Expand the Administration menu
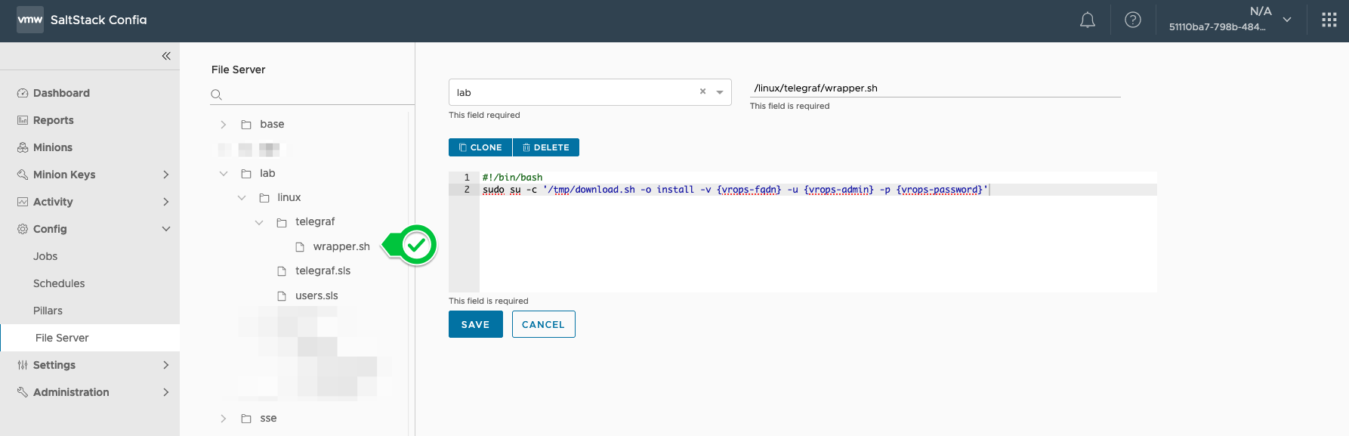 pos(166,392)
